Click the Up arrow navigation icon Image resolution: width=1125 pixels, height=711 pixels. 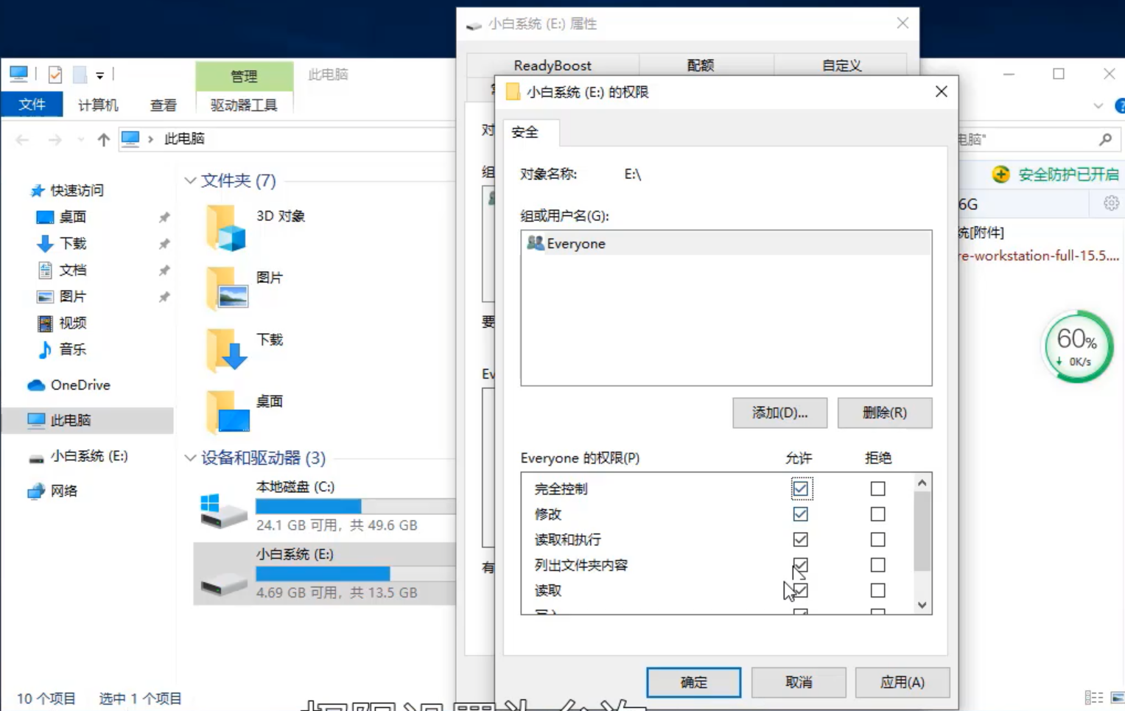click(104, 139)
